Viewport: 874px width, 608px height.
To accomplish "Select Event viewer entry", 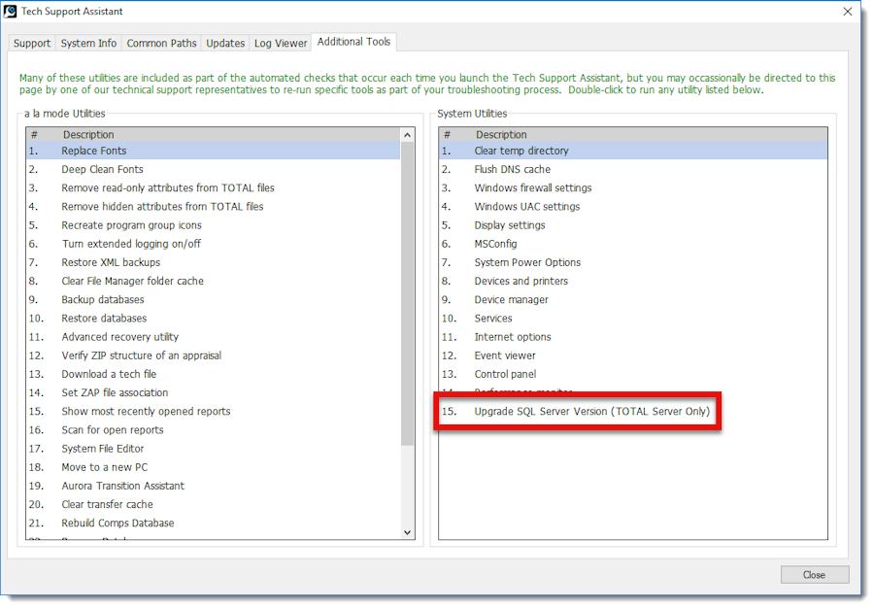I will 632,355.
